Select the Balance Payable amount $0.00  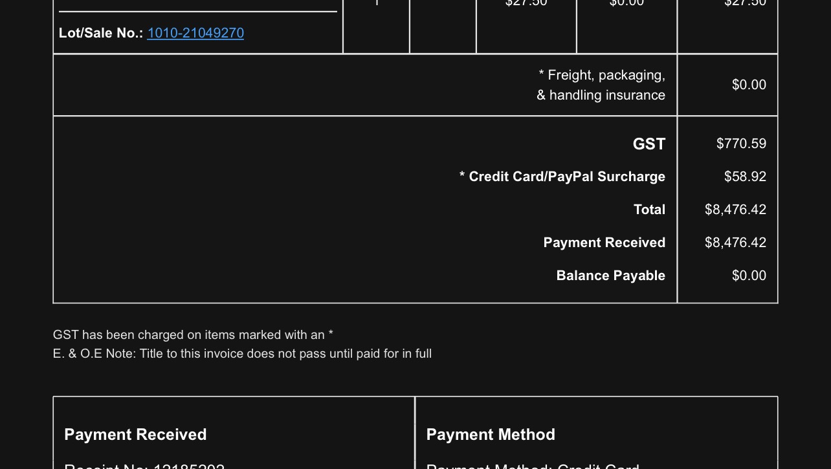(748, 276)
